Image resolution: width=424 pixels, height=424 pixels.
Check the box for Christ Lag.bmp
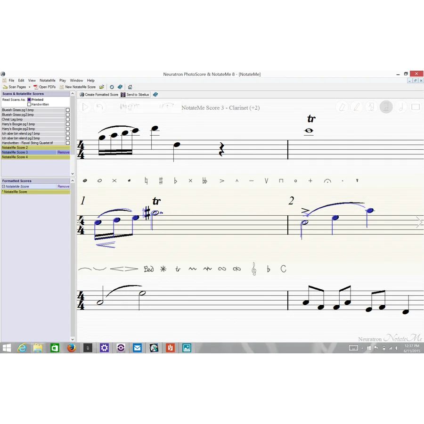tap(67, 119)
